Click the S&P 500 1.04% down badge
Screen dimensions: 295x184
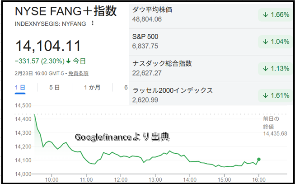274,42
